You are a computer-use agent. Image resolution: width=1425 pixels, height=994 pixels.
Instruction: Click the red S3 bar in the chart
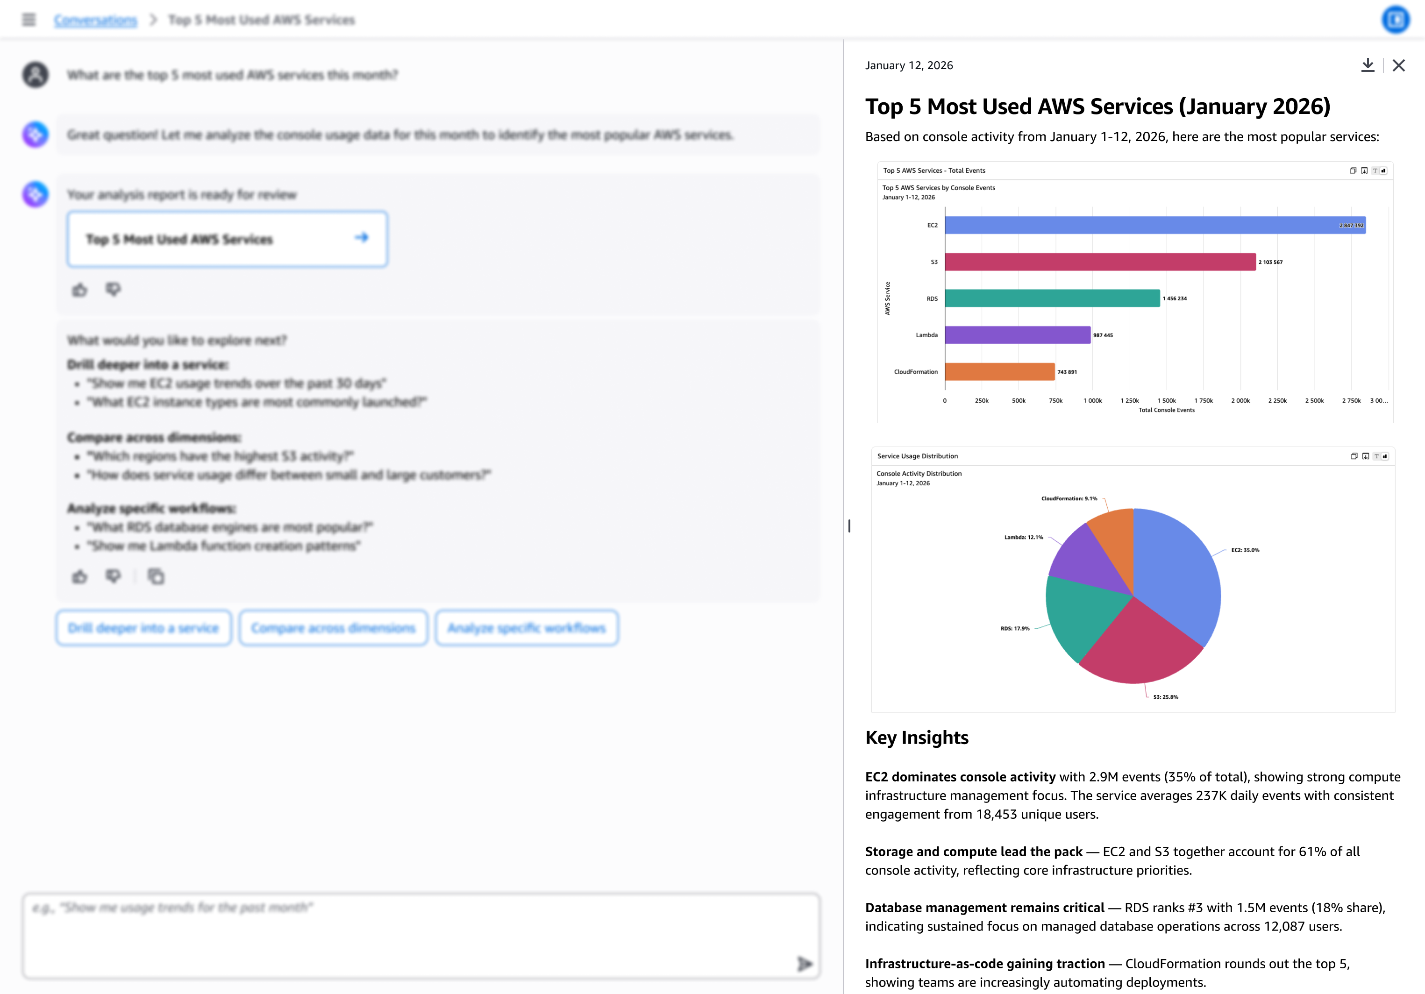tap(1100, 262)
